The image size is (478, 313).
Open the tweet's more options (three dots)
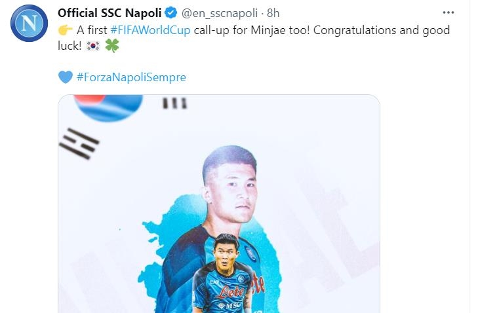pos(448,12)
